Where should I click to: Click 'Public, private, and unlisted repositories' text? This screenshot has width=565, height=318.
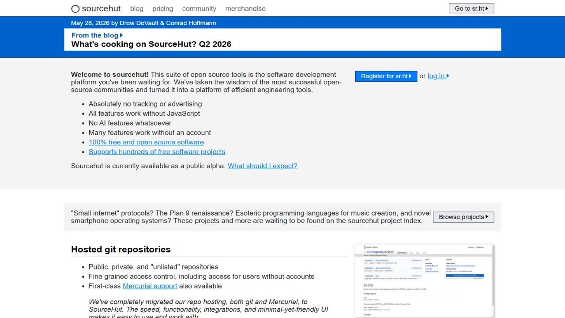154,267
